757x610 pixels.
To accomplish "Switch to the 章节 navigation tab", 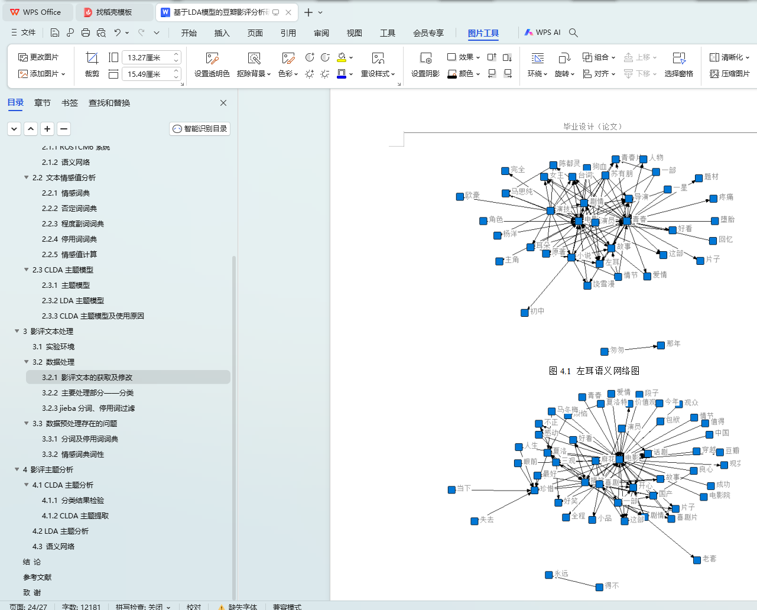I will tap(43, 103).
